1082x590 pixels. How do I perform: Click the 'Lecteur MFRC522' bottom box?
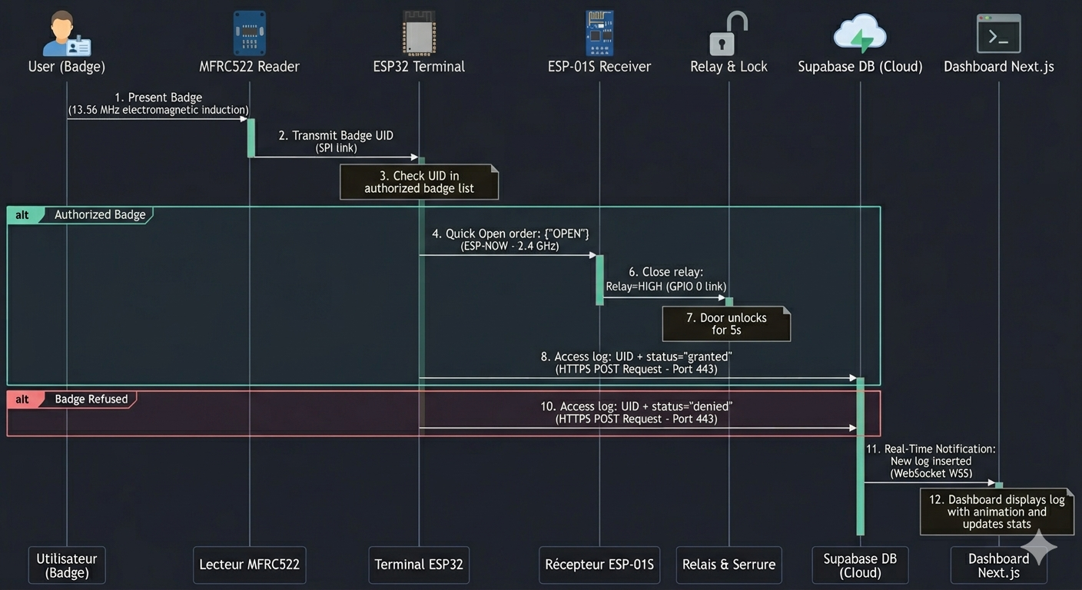tap(249, 565)
